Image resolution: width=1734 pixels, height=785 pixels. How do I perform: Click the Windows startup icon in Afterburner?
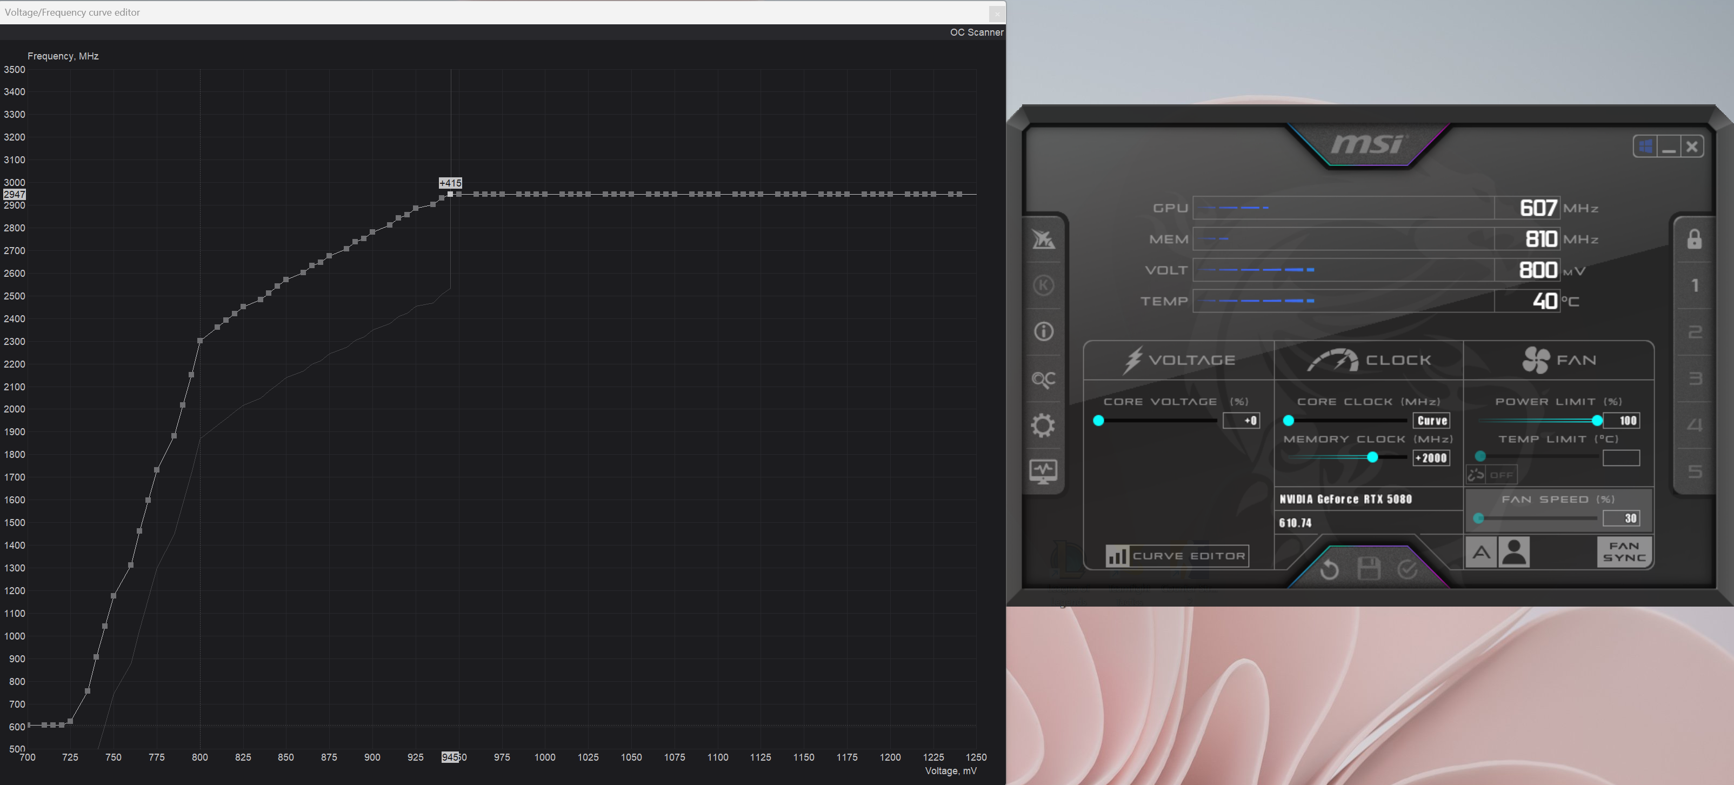[1645, 146]
